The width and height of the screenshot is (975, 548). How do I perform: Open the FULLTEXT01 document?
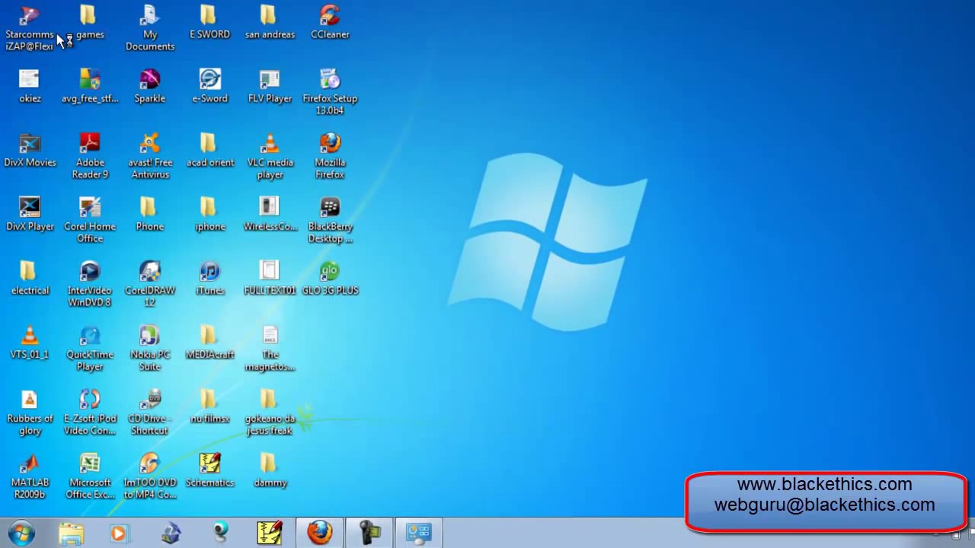270,278
